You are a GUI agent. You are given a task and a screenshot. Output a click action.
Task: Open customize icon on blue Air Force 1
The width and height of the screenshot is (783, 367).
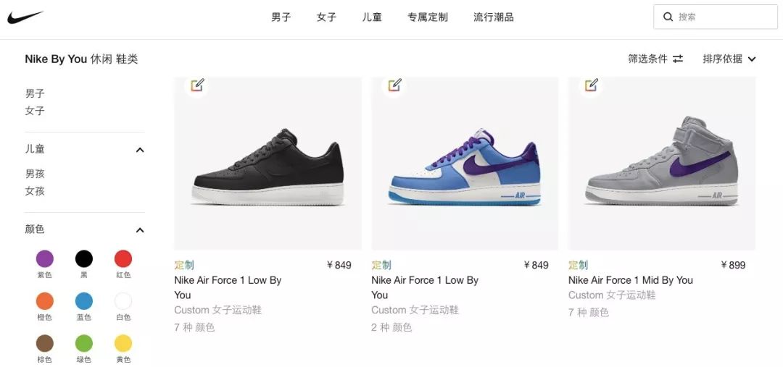coord(394,85)
